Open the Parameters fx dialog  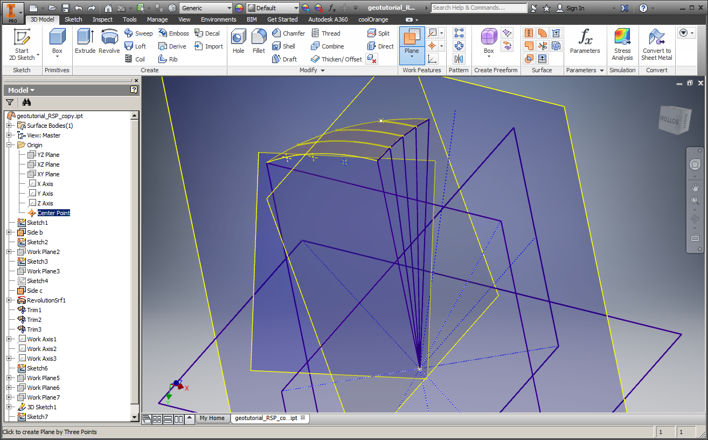pos(585,42)
